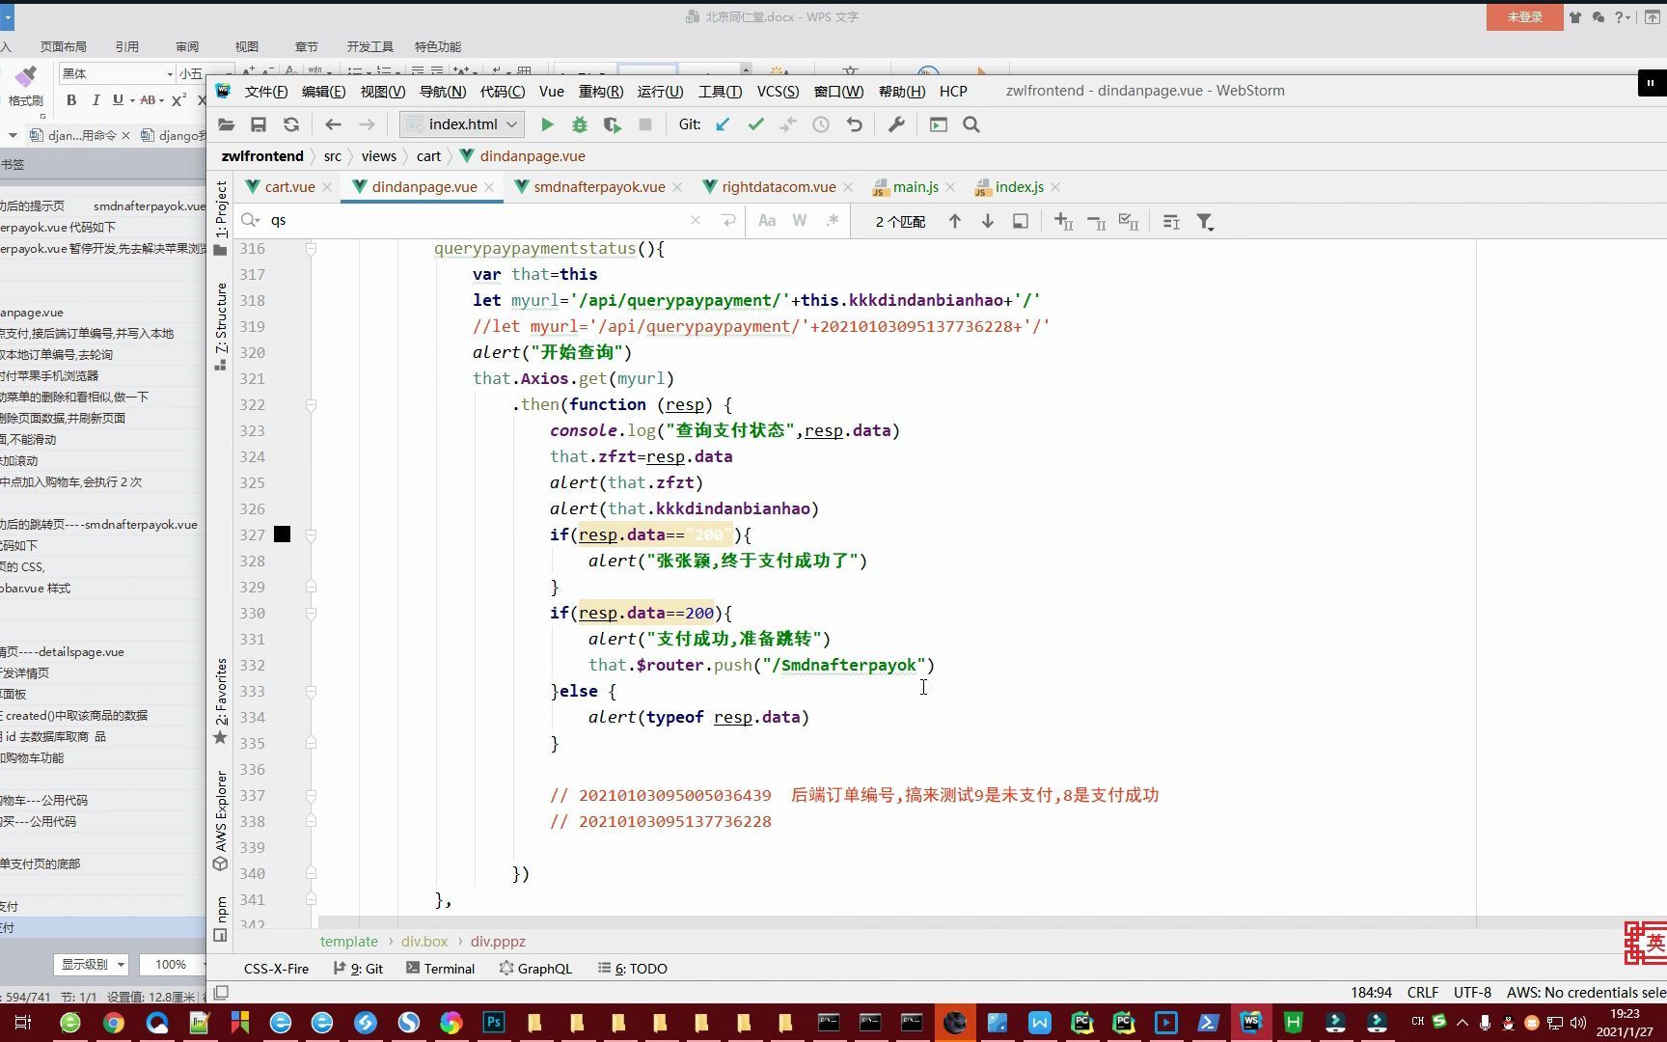Screen dimensions: 1667x1042
Task: Switch to the main.js editor tab
Action: tap(915, 187)
